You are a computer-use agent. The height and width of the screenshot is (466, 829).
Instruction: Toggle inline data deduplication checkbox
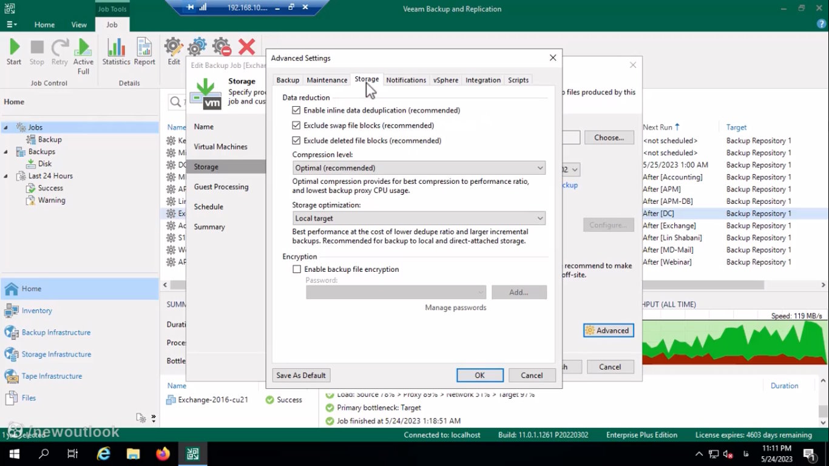[x=296, y=110]
